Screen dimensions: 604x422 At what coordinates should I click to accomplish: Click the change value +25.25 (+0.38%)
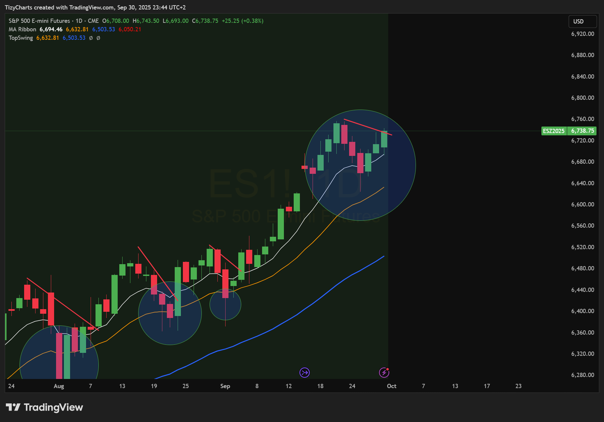(x=243, y=21)
